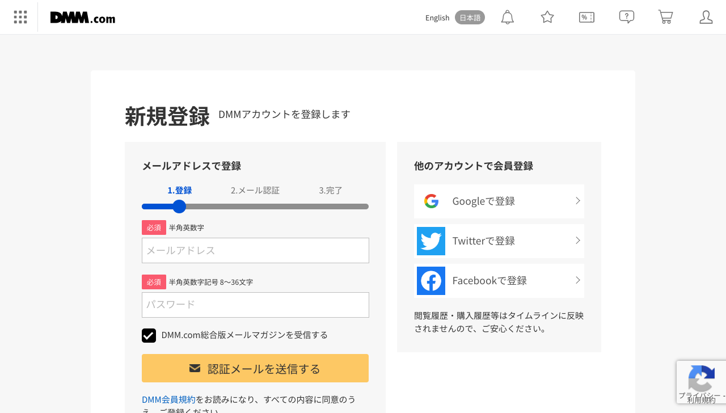
Task: Open favorites star icon
Action: [547, 17]
